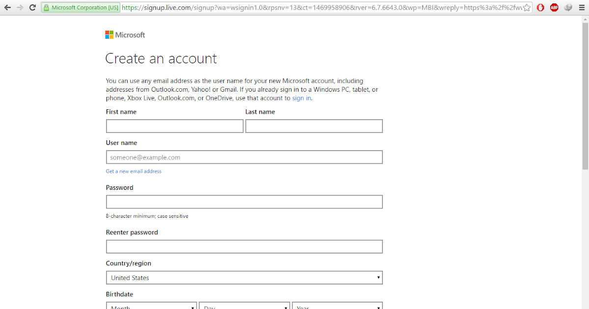Click into the User name email field
The image size is (589, 309).
pyautogui.click(x=244, y=157)
